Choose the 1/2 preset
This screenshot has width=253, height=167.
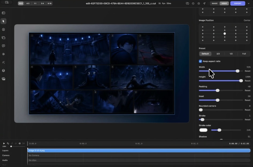[231, 54]
